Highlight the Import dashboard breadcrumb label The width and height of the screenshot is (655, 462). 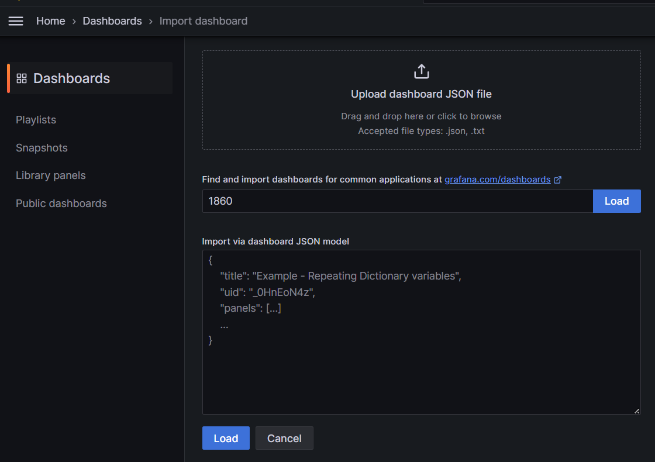[204, 20]
